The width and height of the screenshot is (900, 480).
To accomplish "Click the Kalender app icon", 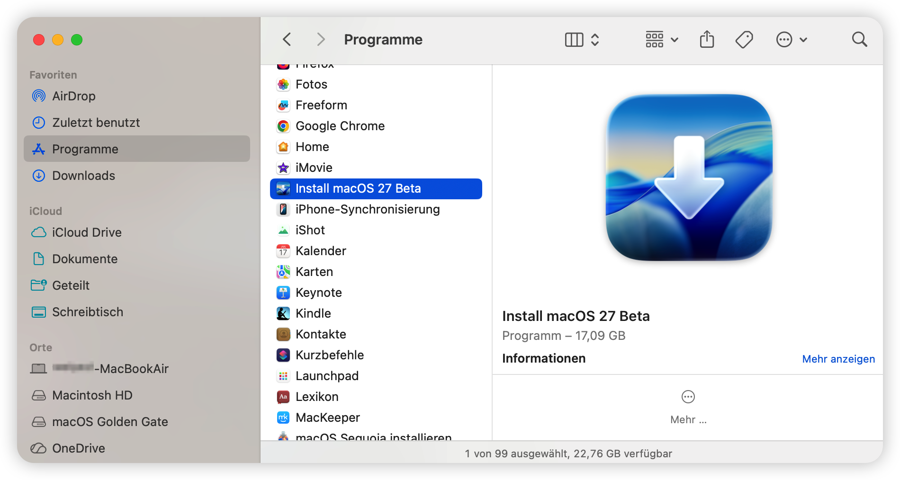I will click(x=283, y=251).
